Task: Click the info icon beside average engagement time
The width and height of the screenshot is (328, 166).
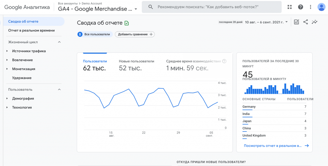Action: [224, 61]
